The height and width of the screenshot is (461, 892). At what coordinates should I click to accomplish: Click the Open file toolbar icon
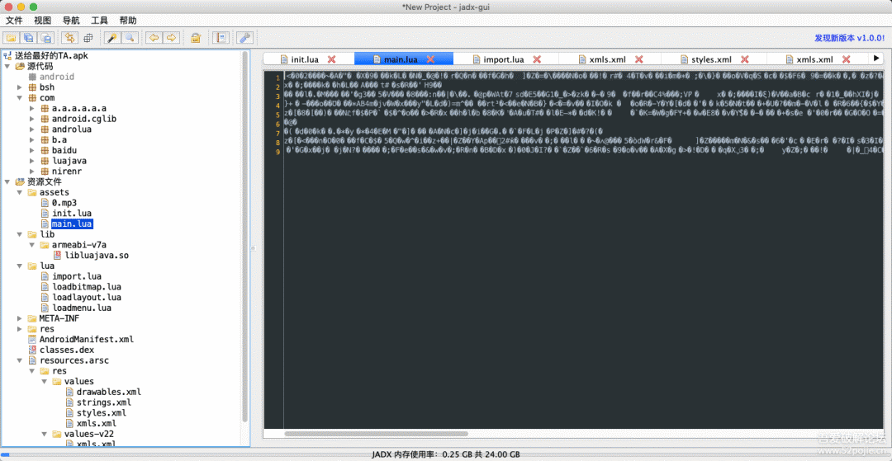point(11,38)
